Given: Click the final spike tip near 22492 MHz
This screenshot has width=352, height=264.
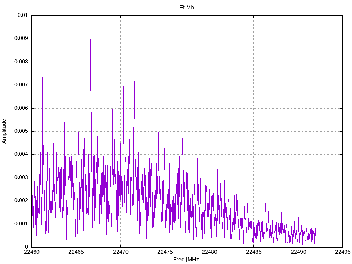Looking at the screenshot, I should pos(316,192).
